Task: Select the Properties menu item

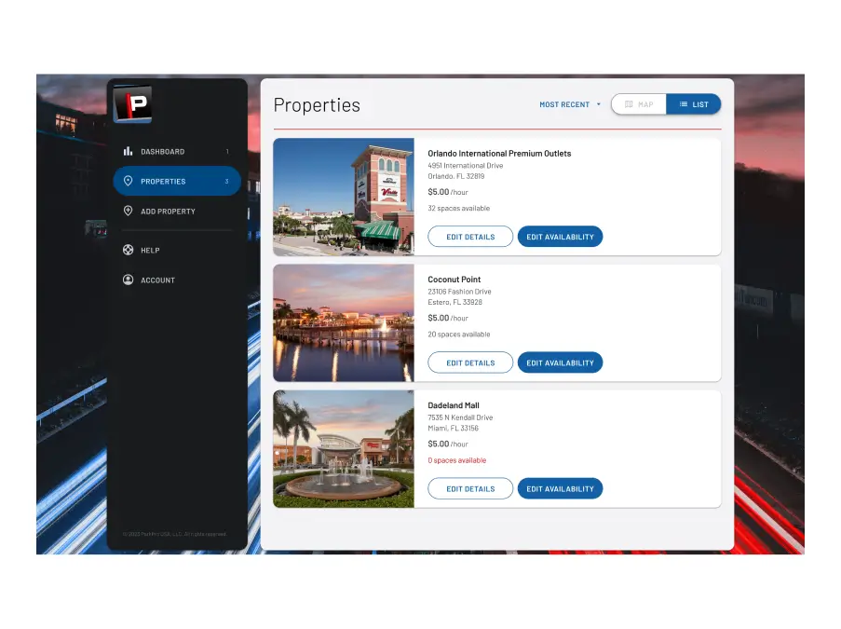Action: tap(176, 181)
